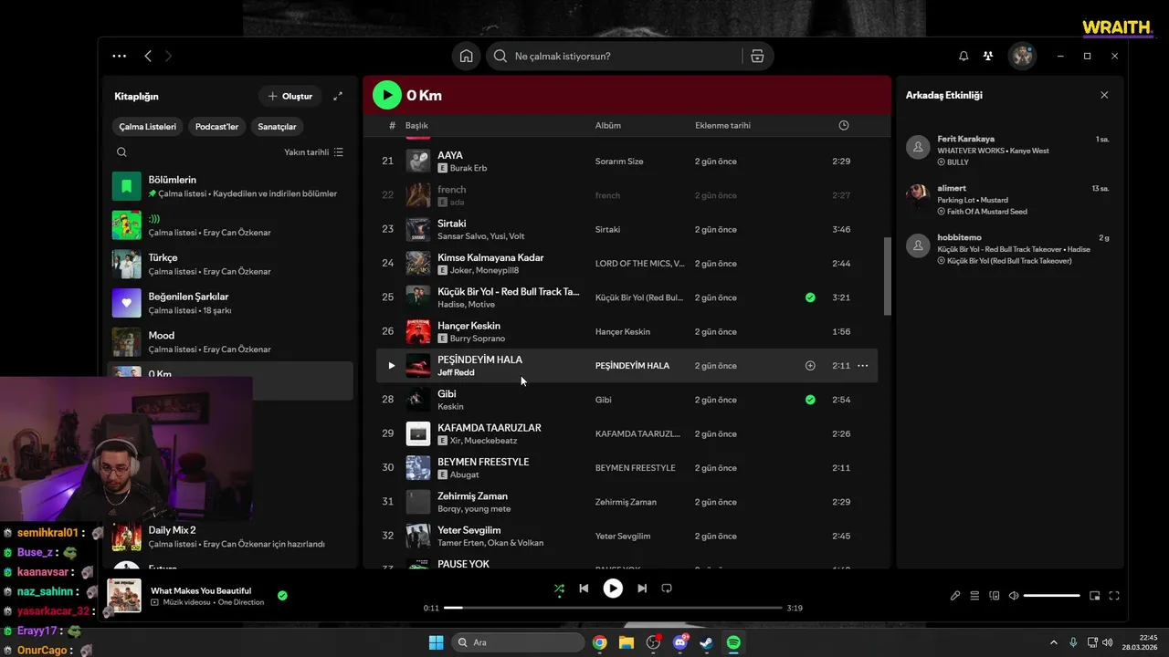Skip to next track
The width and height of the screenshot is (1169, 657).
click(642, 589)
